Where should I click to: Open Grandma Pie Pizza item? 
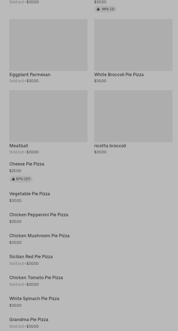click(29, 319)
